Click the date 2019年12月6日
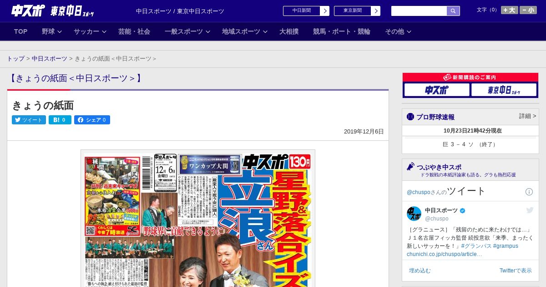Viewport: 546px width, 287px height. pyautogui.click(x=364, y=132)
